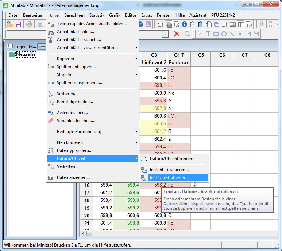Open the fx formula icon
This screenshot has width=282, height=251.
(262, 24)
